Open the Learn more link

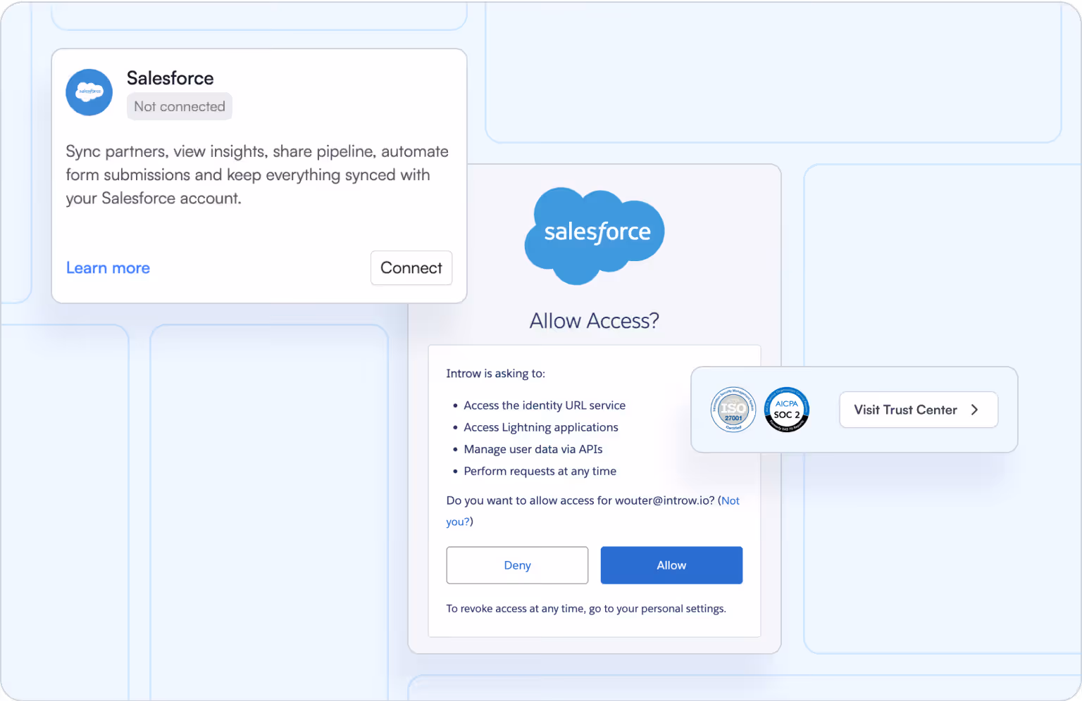(x=108, y=268)
